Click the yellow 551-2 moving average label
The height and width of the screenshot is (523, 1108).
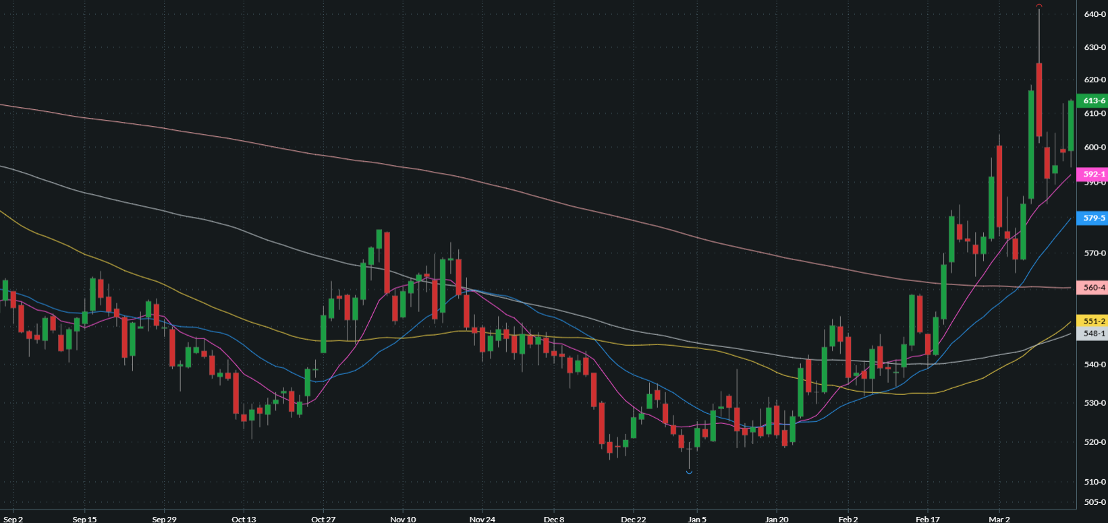tap(1094, 321)
